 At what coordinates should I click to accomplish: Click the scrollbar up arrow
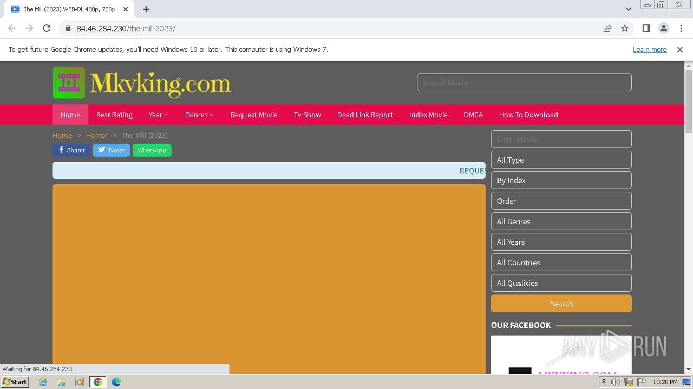[x=689, y=65]
